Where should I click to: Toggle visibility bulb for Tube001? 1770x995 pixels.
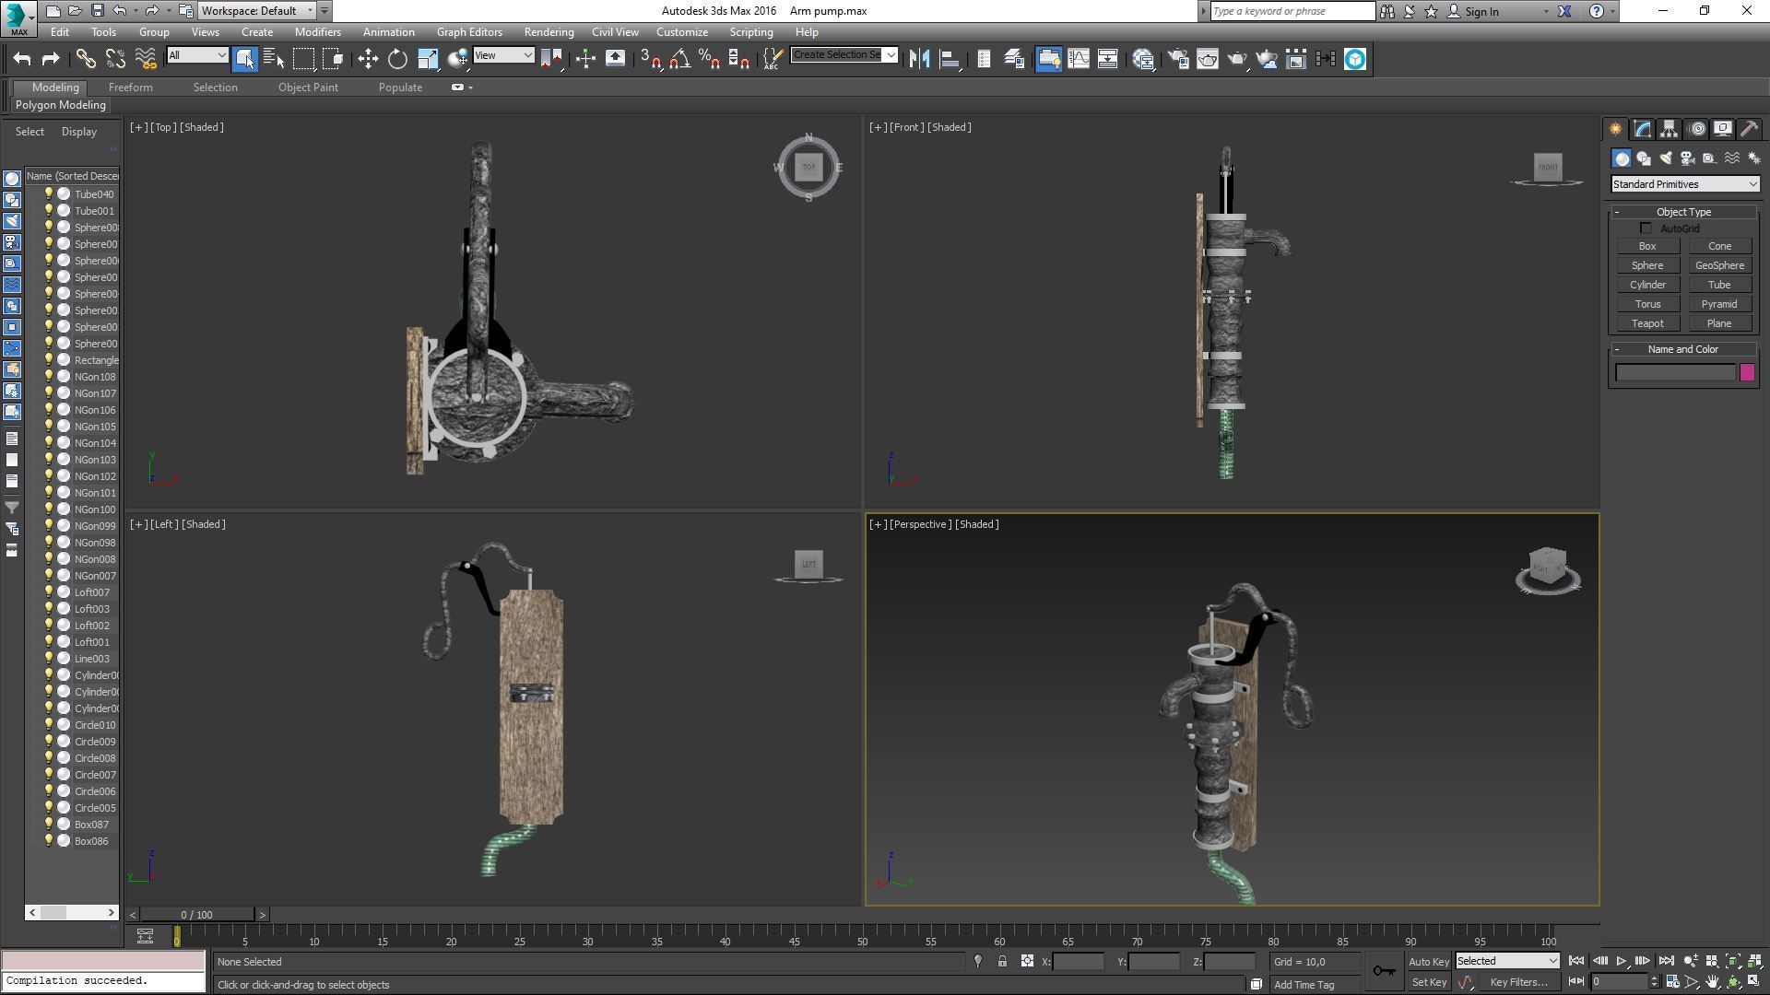pyautogui.click(x=49, y=211)
